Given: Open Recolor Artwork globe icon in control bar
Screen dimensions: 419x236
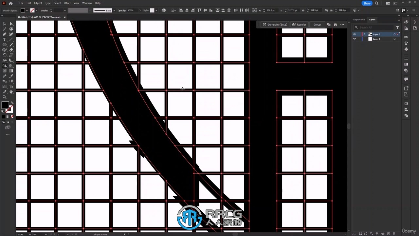Looking at the screenshot, I should [164, 10].
